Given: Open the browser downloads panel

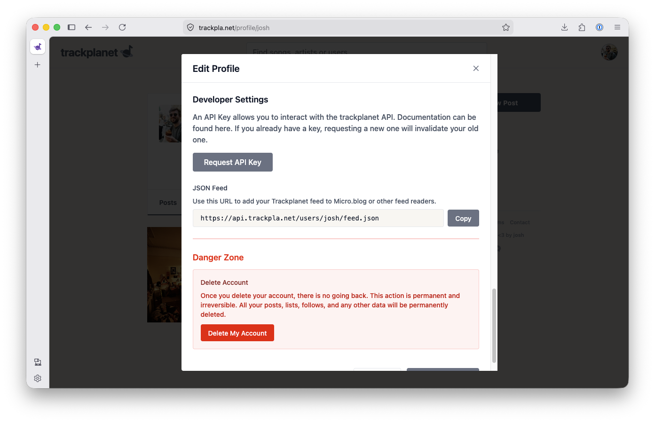Looking at the screenshot, I should (564, 27).
